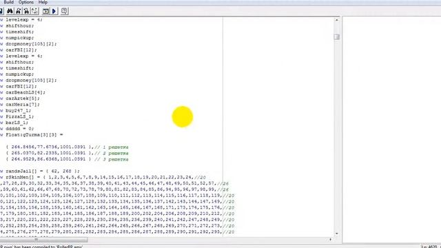441x248 pixels.
Task: Click the vertical scrollbar down arrow
Action: [x=337, y=234]
